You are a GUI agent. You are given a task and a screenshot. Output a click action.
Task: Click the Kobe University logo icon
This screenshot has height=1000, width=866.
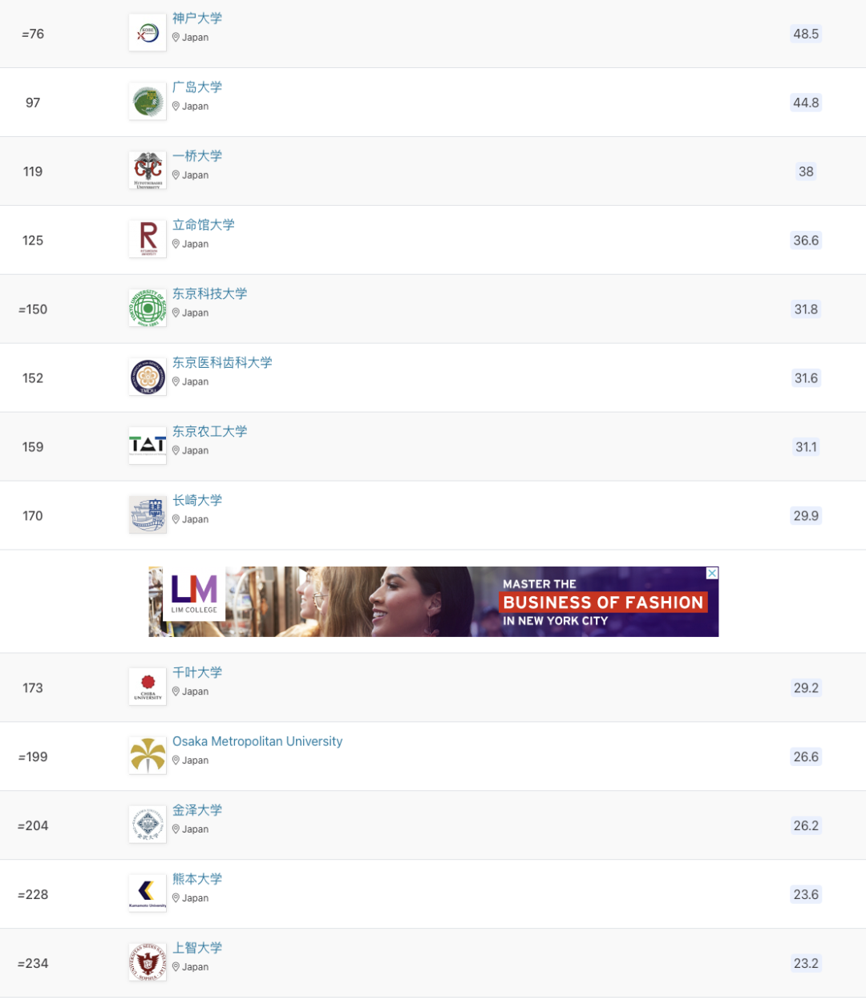[148, 34]
